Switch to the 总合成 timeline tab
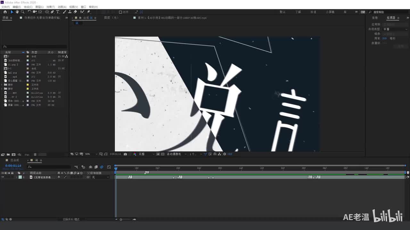 [15, 160]
